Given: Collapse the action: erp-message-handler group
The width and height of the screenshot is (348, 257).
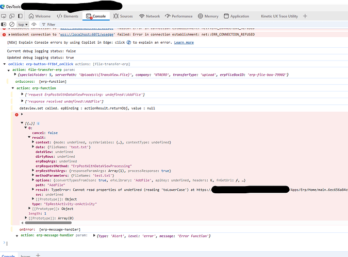Looking at the screenshot, I should (x=17, y=236).
